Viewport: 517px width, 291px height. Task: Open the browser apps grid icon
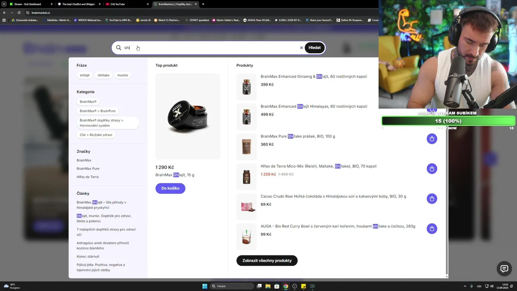(x=4, y=20)
